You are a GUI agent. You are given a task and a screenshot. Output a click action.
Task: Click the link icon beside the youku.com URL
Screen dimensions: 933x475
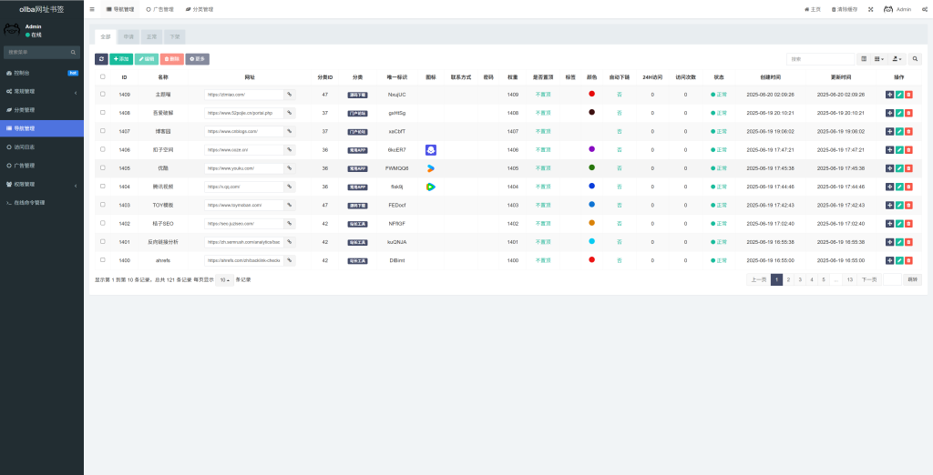point(290,168)
